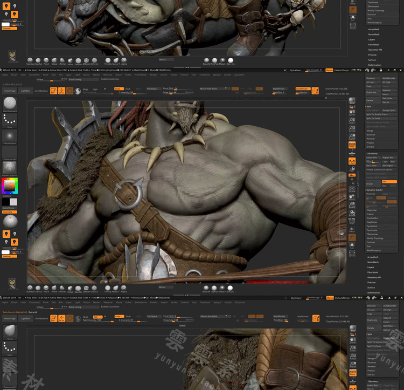Click the Edit mode icon in middle window

[53, 91]
